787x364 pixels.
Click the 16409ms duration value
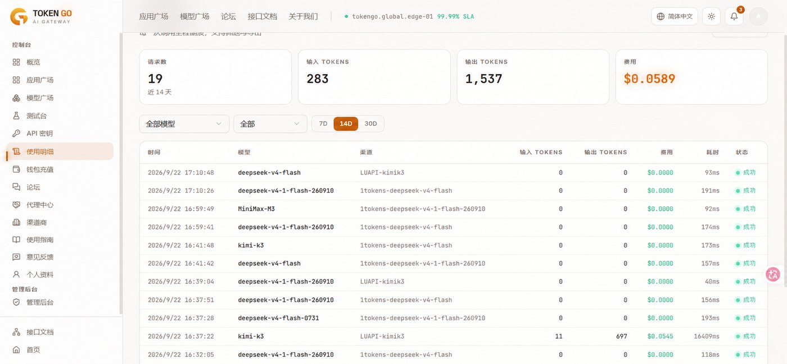point(706,337)
